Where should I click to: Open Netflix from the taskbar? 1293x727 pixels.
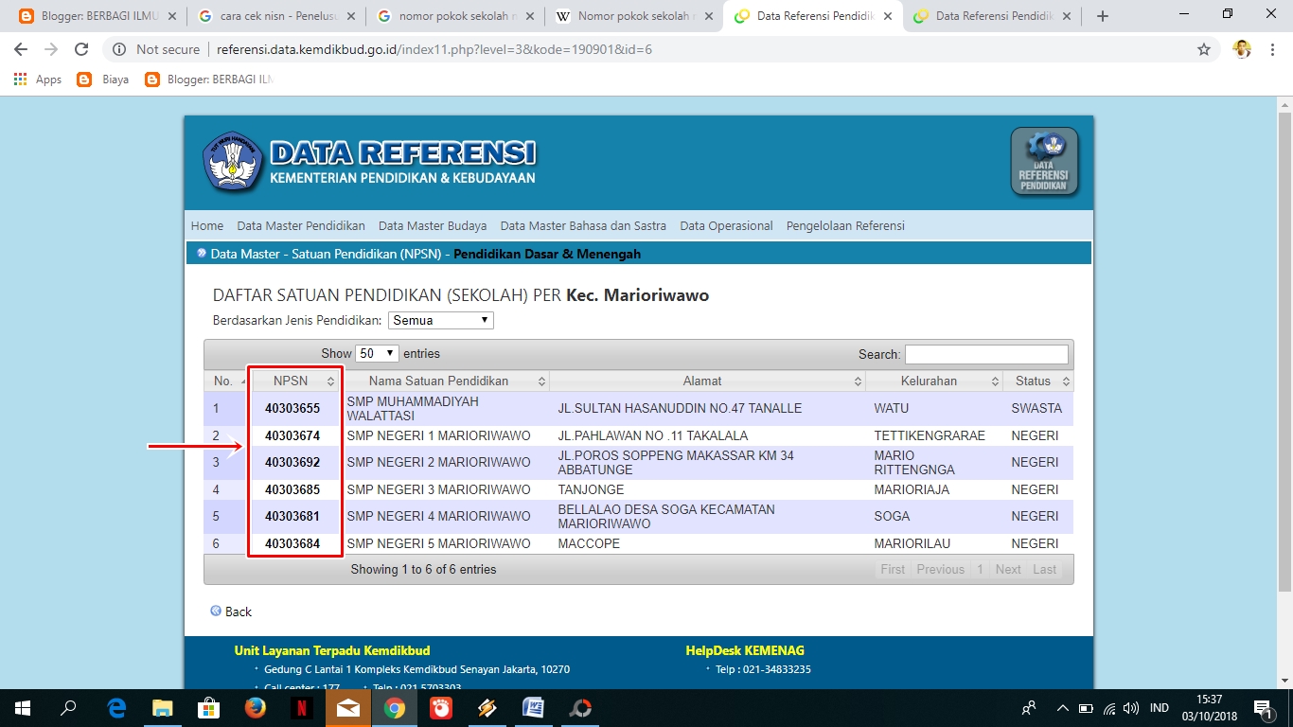[302, 708]
